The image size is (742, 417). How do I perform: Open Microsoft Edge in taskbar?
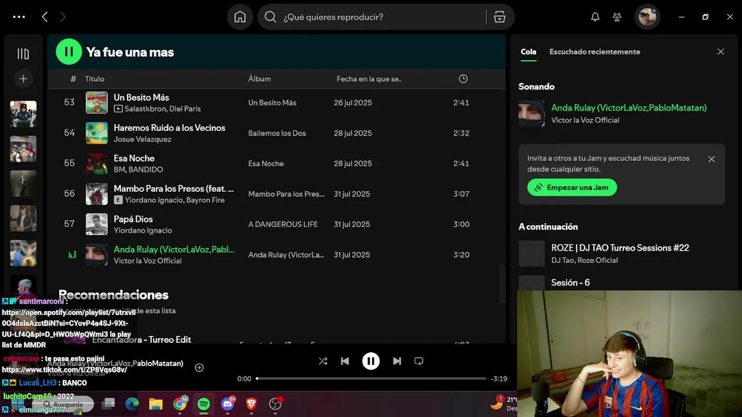[132, 404]
